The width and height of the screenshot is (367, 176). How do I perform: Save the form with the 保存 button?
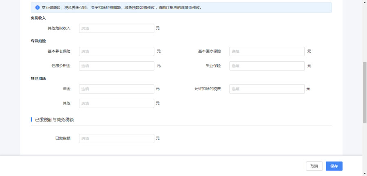[334, 166]
